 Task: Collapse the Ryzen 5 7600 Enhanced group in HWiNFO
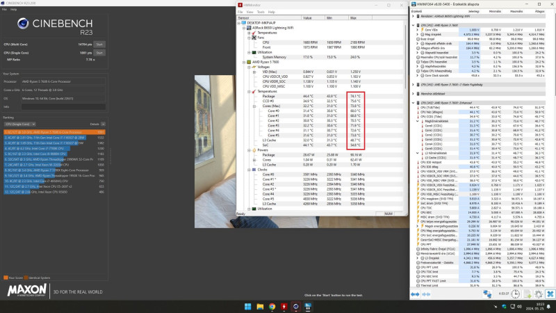pos(413,103)
